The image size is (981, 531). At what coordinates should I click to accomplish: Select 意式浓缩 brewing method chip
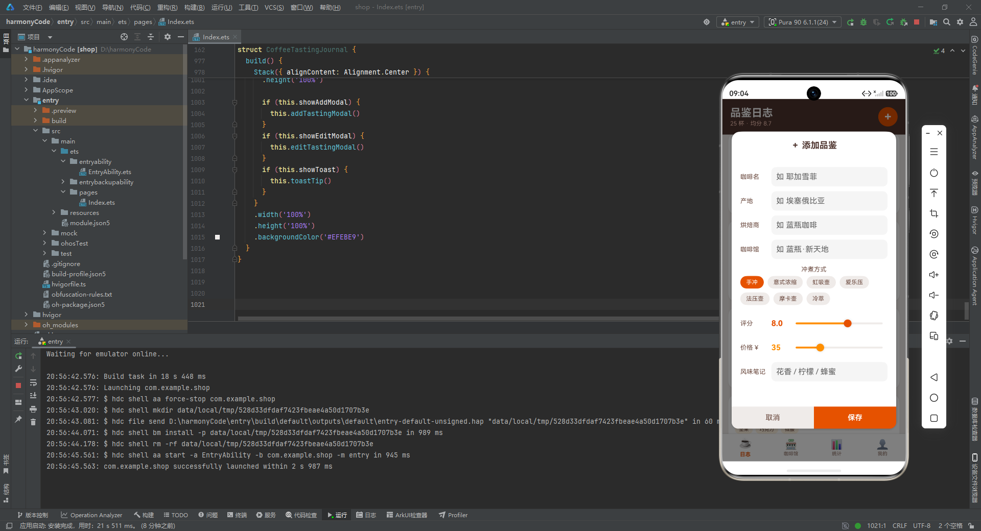[x=785, y=282]
